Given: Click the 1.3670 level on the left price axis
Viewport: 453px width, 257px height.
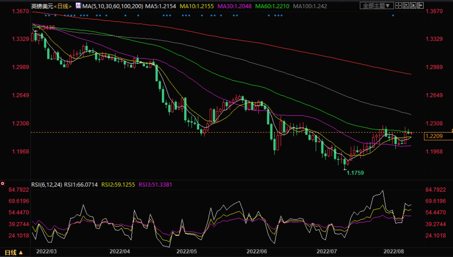Looking at the screenshot, I should click(21, 12).
